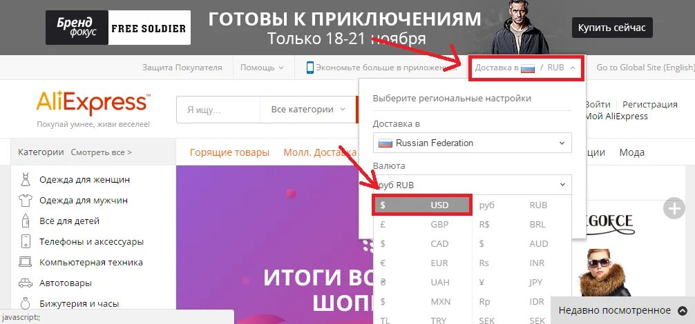The width and height of the screenshot is (695, 324).
Task: Open Автотовары category
Action: [66, 283]
